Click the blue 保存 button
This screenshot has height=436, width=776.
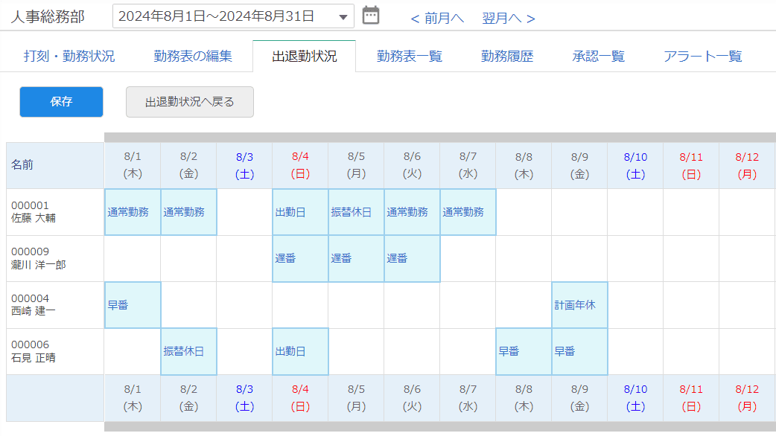[x=61, y=102]
